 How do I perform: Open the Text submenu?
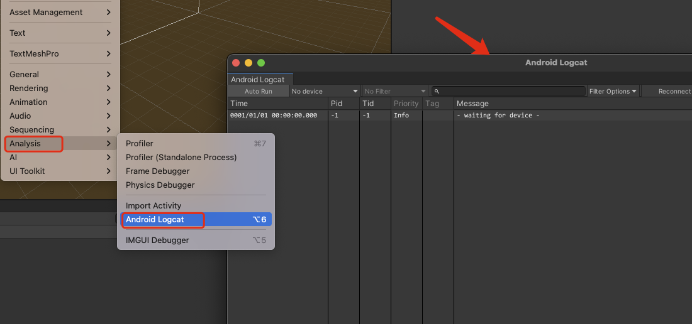[x=60, y=33]
